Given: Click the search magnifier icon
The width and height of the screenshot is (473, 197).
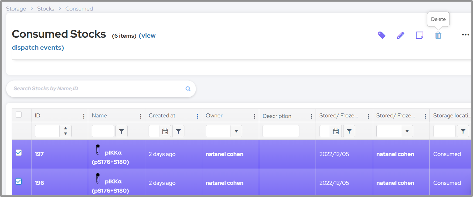Looking at the screenshot, I should 188,89.
